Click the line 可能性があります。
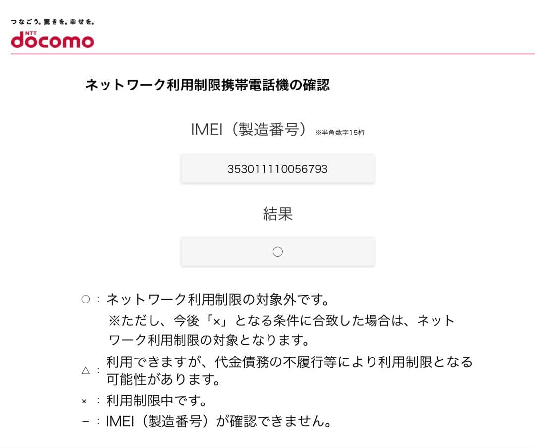The width and height of the screenshot is (535, 448). (163, 380)
